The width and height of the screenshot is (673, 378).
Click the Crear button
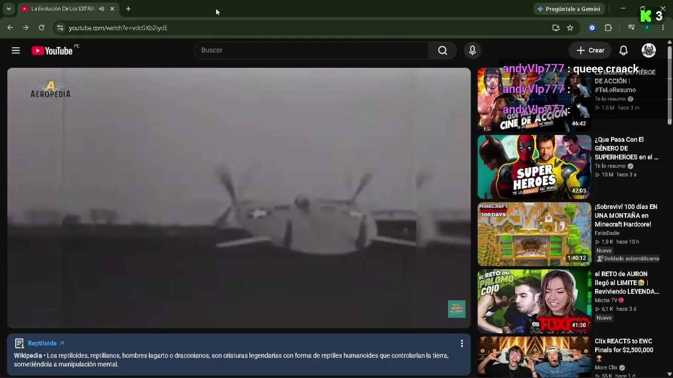(590, 50)
